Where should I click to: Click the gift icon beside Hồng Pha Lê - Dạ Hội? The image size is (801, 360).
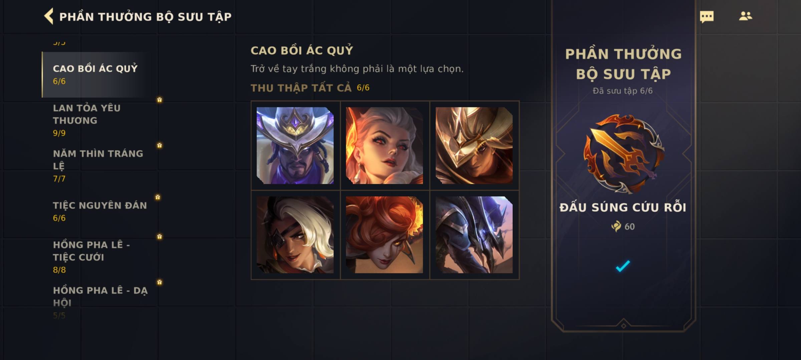click(160, 282)
